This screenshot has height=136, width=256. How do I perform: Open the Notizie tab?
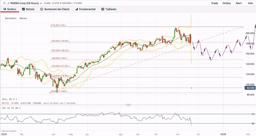click(28, 9)
